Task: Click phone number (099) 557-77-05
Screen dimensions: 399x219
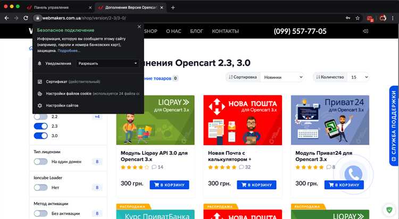Action: pyautogui.click(x=300, y=31)
